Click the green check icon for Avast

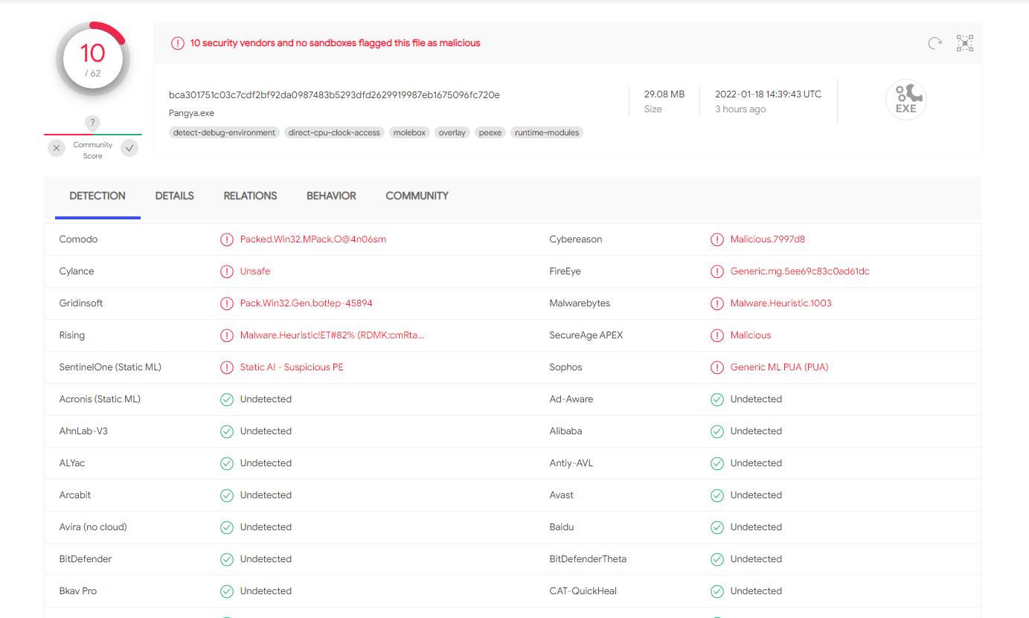(x=717, y=495)
